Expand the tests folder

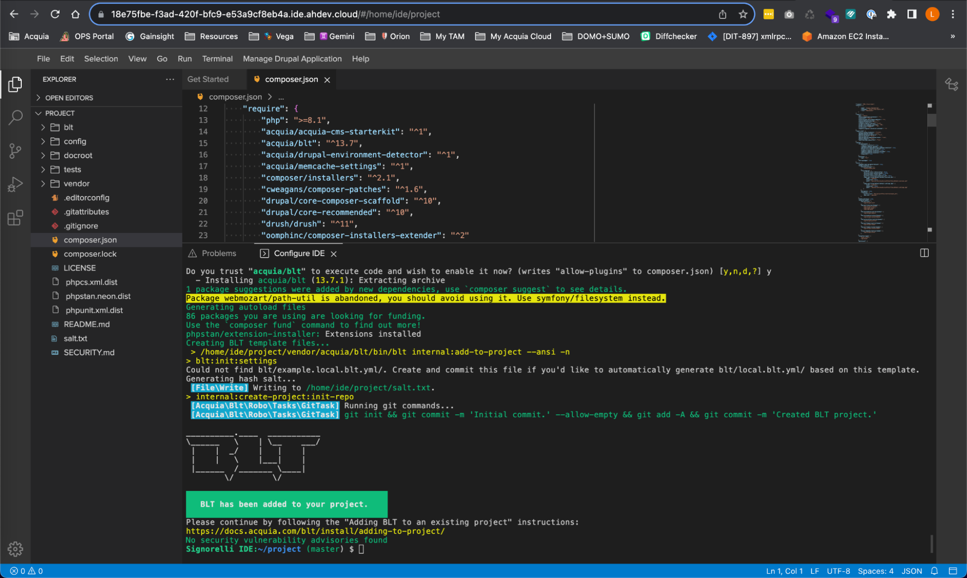pyautogui.click(x=106, y=169)
